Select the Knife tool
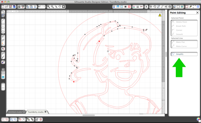201x123 pixels. [x=3, y=57]
